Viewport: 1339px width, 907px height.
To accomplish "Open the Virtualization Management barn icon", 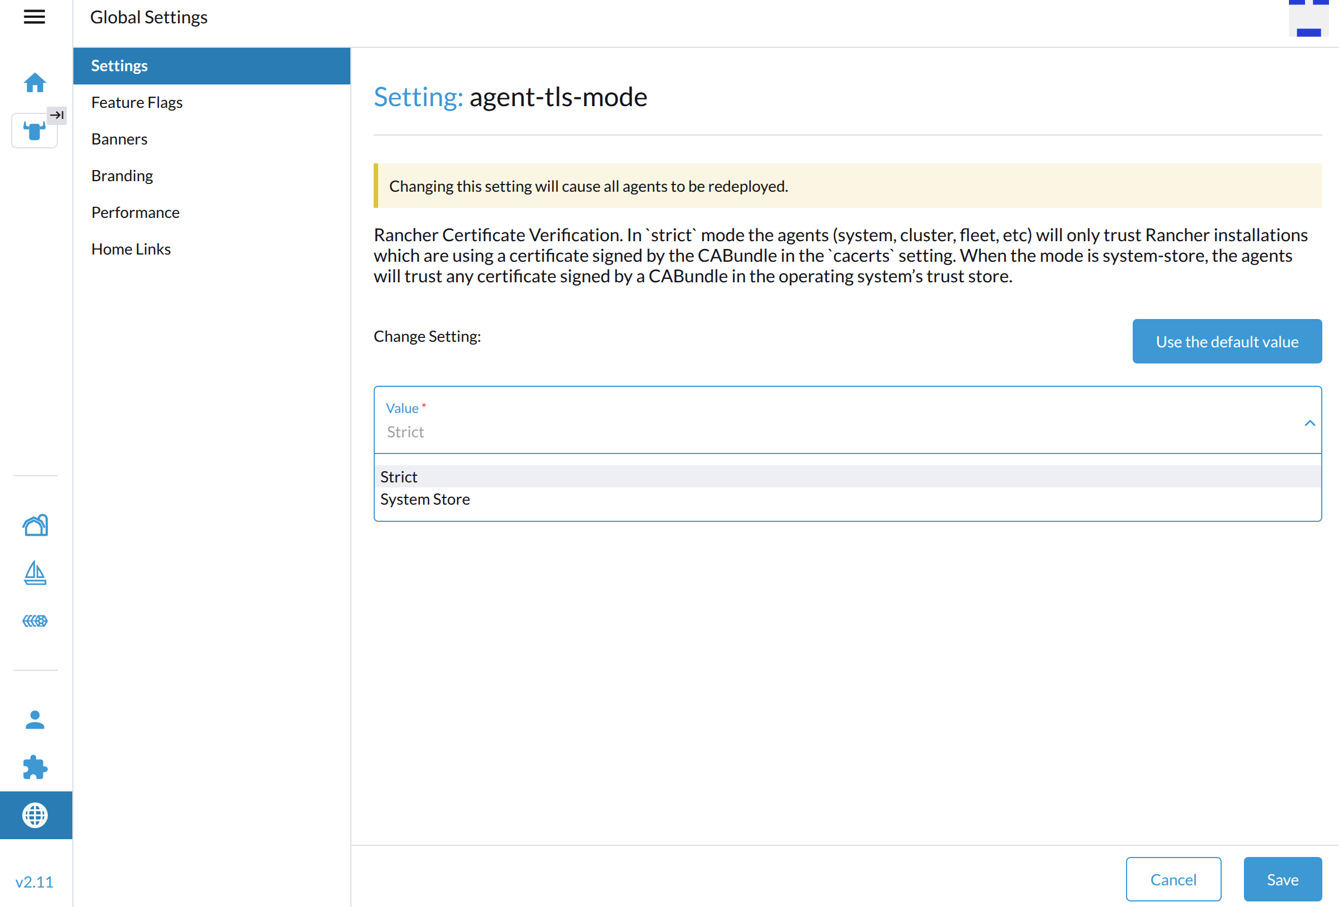I will pos(35,525).
